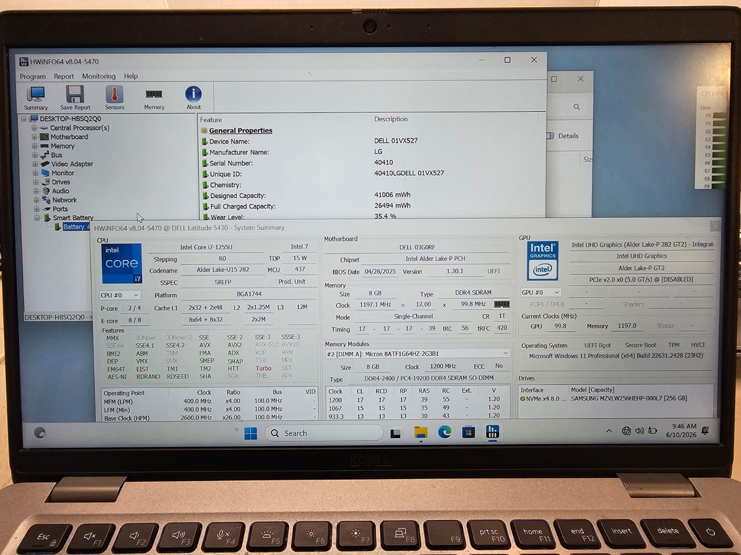Expand the Memory tree node
Screen dimensions: 741x555
click(x=34, y=146)
